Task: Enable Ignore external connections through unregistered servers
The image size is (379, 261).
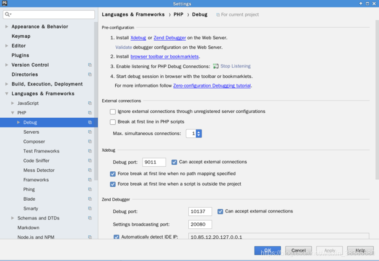Action: [x=113, y=111]
